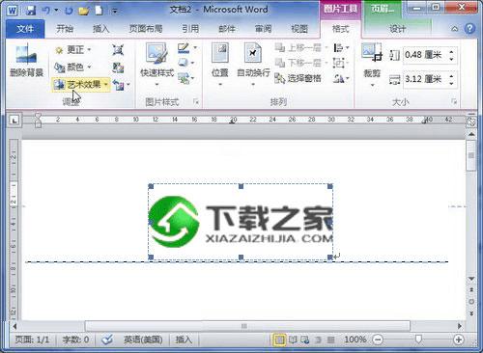Click the Save icon in quick access toolbar
483x353 pixels.
pyautogui.click(x=31, y=11)
